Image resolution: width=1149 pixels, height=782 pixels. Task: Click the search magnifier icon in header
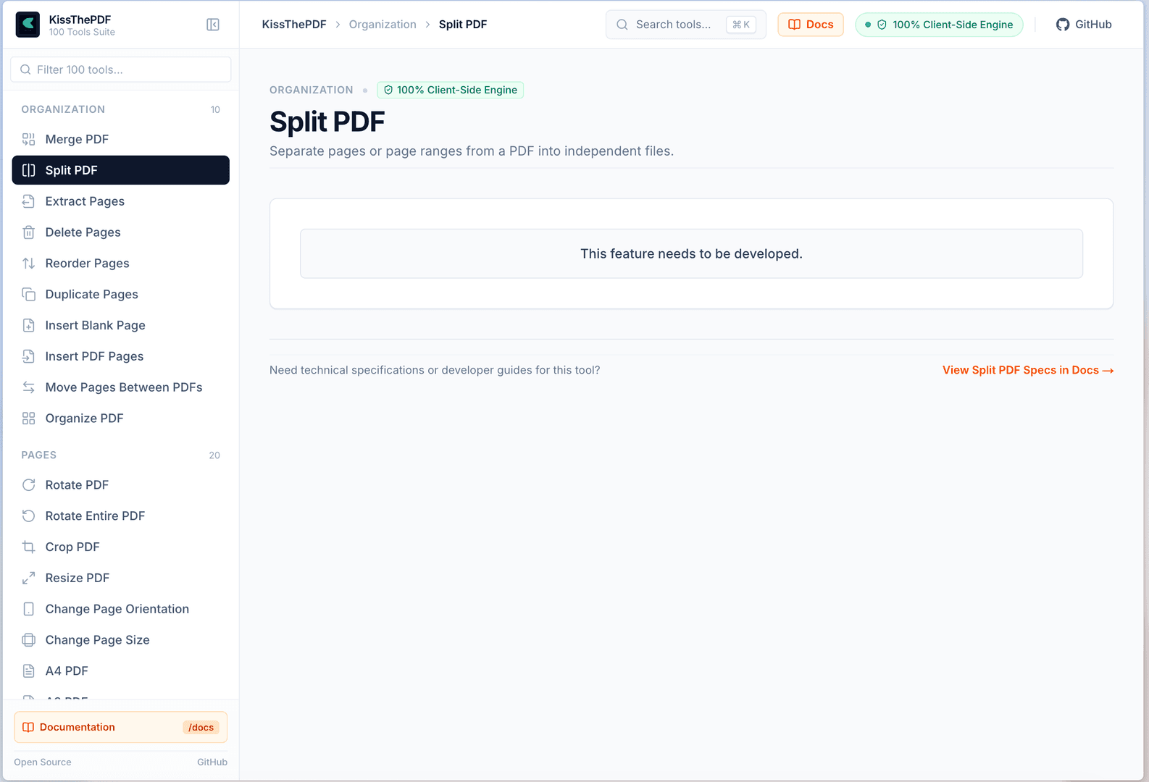click(622, 25)
